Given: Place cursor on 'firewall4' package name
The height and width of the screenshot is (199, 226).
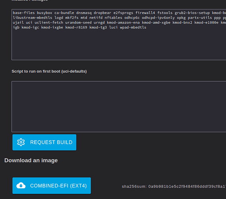Looking at the screenshot, I should [x=145, y=13].
